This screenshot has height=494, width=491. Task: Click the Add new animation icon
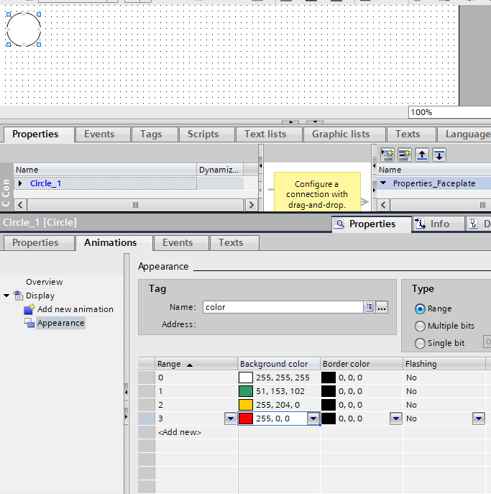[x=29, y=310]
